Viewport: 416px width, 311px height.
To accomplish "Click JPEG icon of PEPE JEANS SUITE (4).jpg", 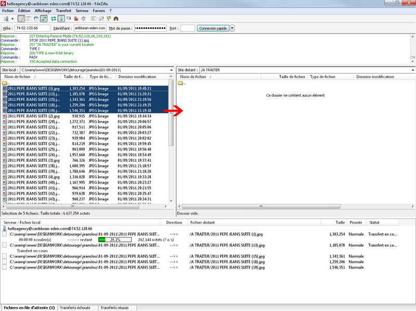I will (x=5, y=177).
